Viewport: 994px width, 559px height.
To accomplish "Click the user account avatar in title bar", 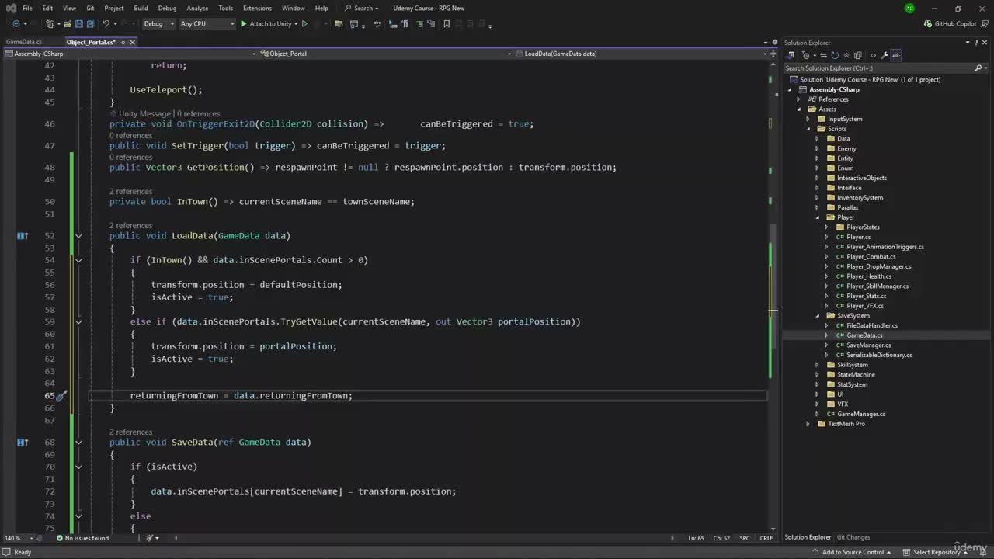I will (909, 8).
